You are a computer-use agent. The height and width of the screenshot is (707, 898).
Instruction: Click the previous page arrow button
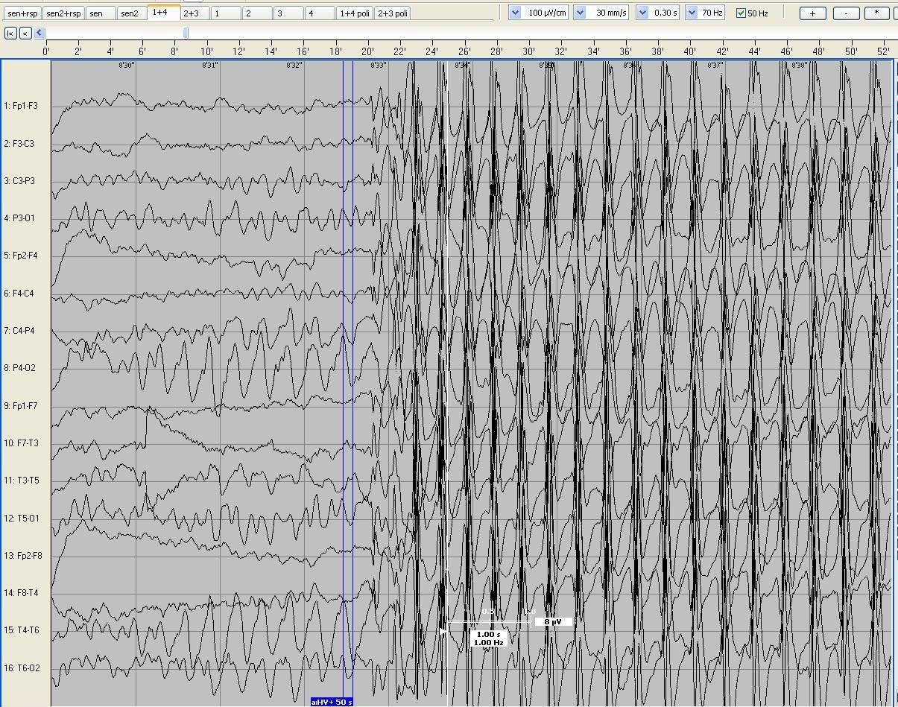click(x=25, y=33)
